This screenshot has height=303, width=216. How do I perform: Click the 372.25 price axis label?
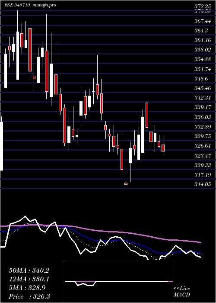tap(203, 7)
